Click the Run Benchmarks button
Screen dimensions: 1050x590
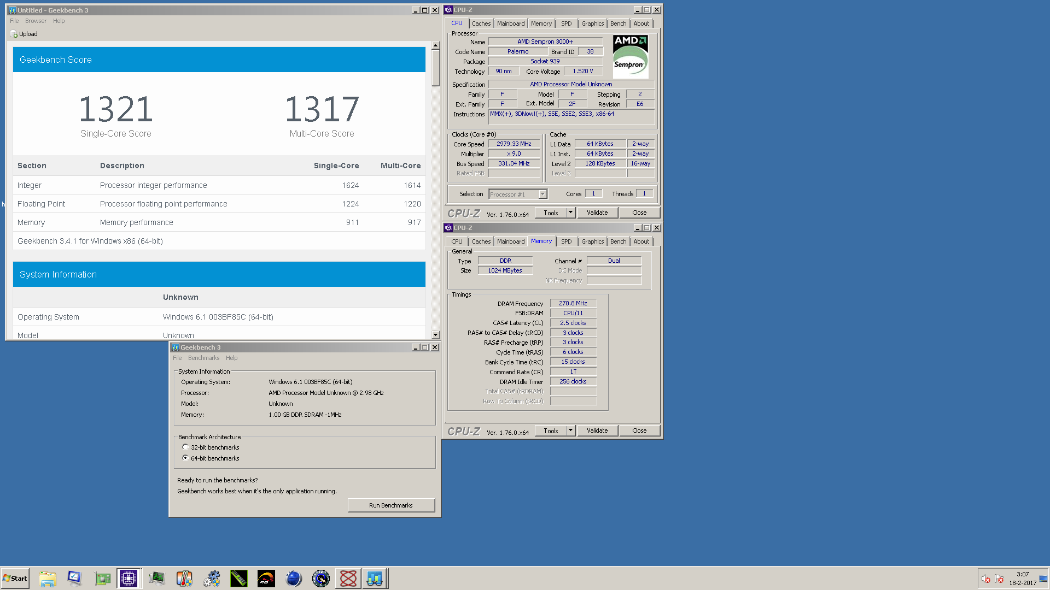(x=391, y=505)
